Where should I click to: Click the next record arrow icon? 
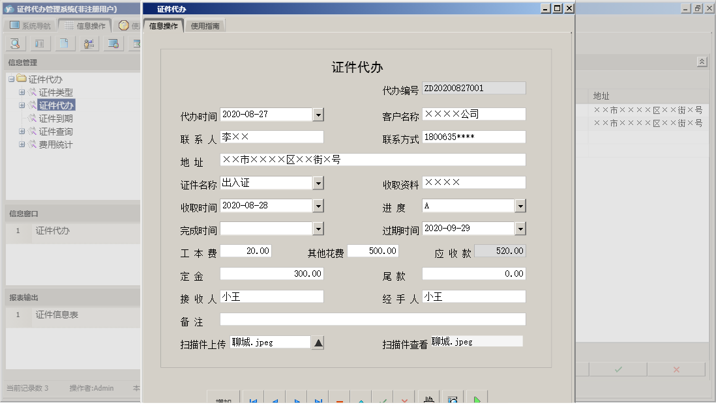point(296,400)
